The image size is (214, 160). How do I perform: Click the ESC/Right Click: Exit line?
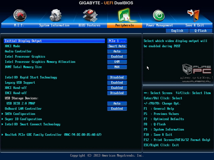pyautogui.click(x=161, y=145)
